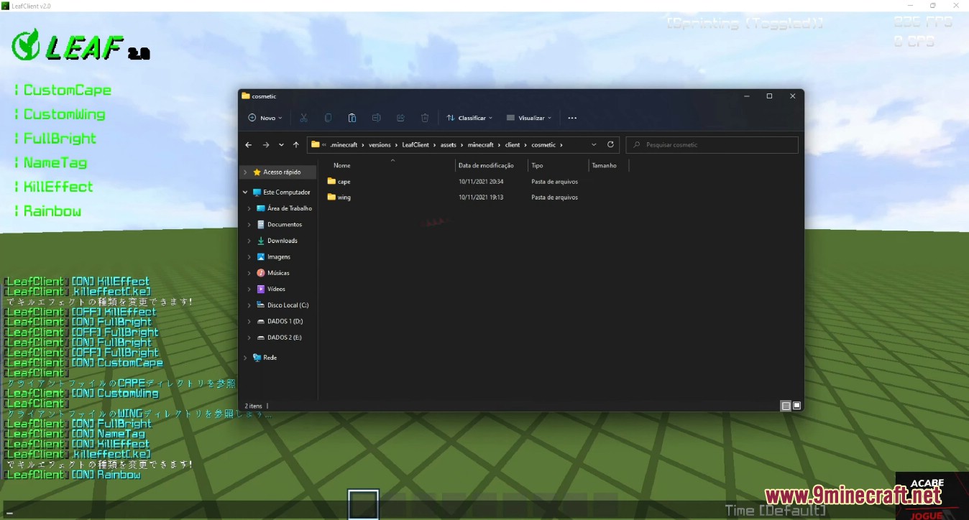Click the Cut scissors icon in Explorer toolbar
The height and width of the screenshot is (520, 969).
pos(304,118)
